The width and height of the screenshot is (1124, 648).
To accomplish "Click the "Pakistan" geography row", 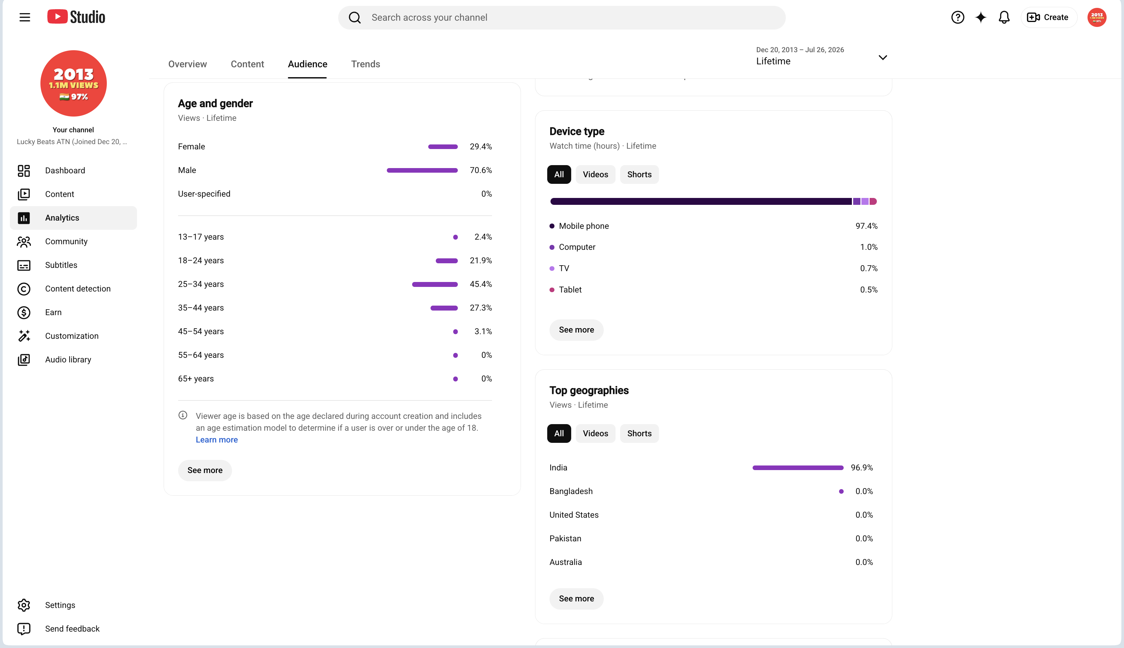I will pyautogui.click(x=711, y=538).
